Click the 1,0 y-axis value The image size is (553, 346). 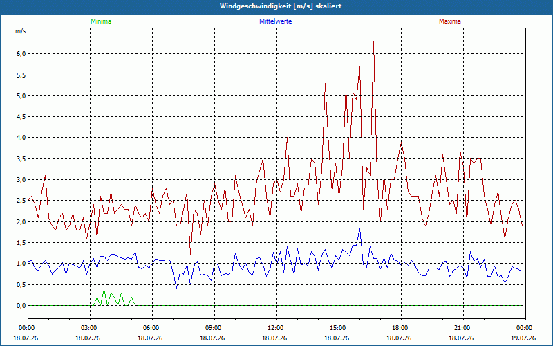pos(21,264)
